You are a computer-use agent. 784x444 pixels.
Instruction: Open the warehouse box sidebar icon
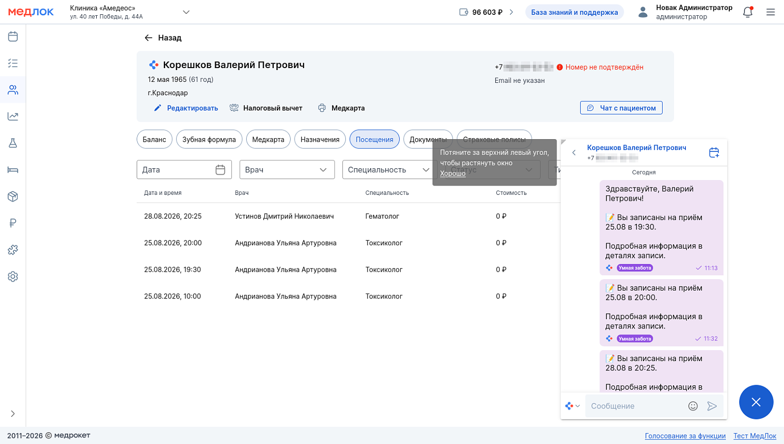(13, 196)
